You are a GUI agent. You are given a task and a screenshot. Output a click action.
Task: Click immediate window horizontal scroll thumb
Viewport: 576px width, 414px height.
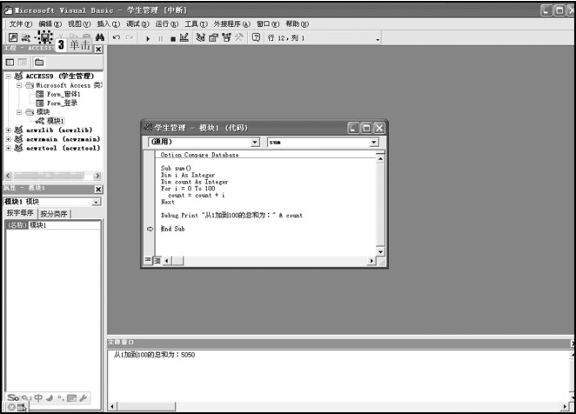pyautogui.click(x=146, y=406)
